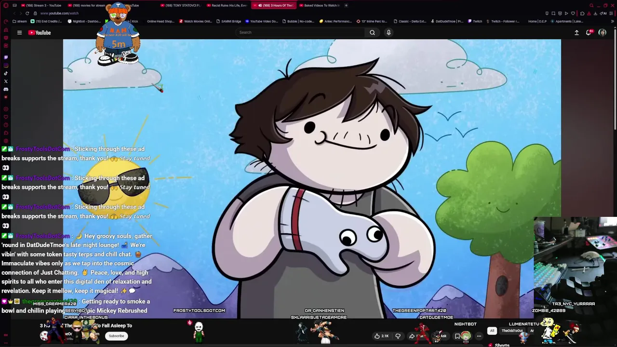Viewport: 617px width, 347px height.
Task: Click the Ask button under the video
Action: click(441, 336)
